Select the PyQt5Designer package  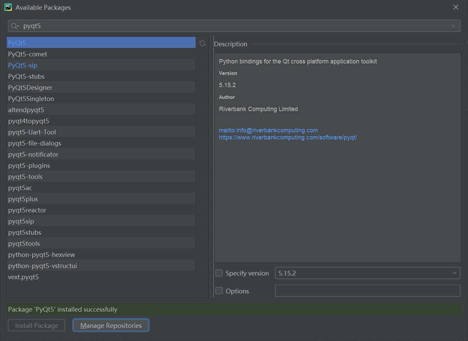101,87
